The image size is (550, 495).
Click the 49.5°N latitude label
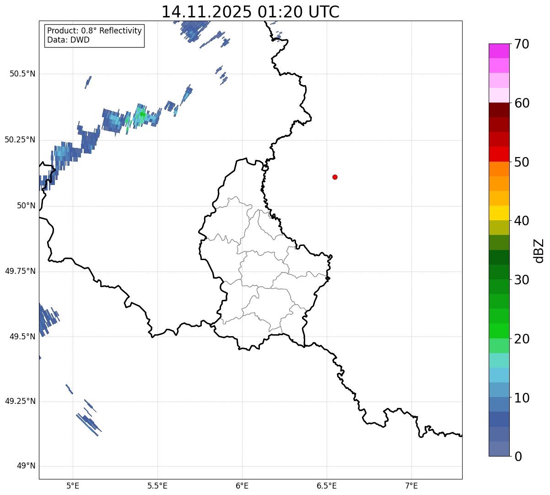point(22,337)
